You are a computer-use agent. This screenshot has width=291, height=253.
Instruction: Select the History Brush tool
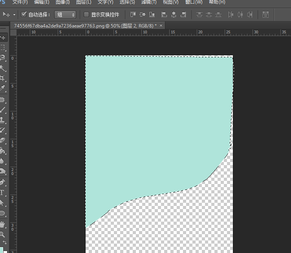tap(3, 130)
